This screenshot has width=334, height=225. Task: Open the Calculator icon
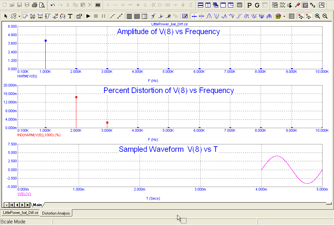[239, 5]
